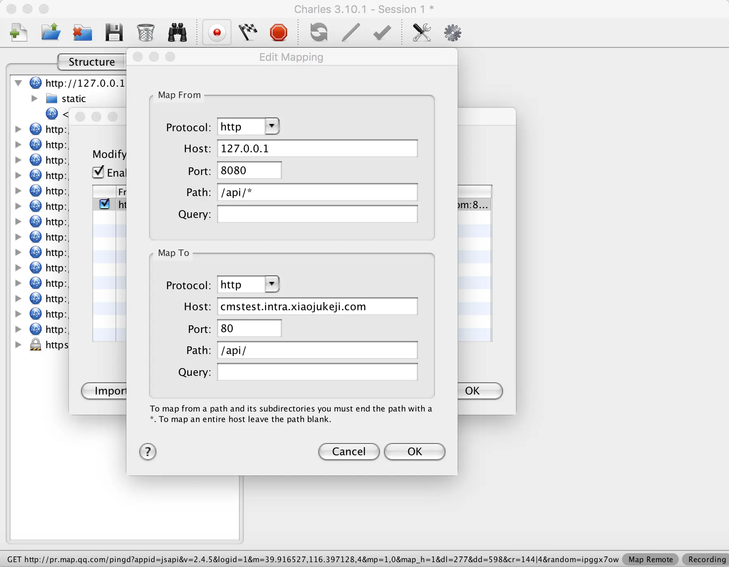Repeat request with refresh arrows icon
The height and width of the screenshot is (567, 729).
coord(319,32)
